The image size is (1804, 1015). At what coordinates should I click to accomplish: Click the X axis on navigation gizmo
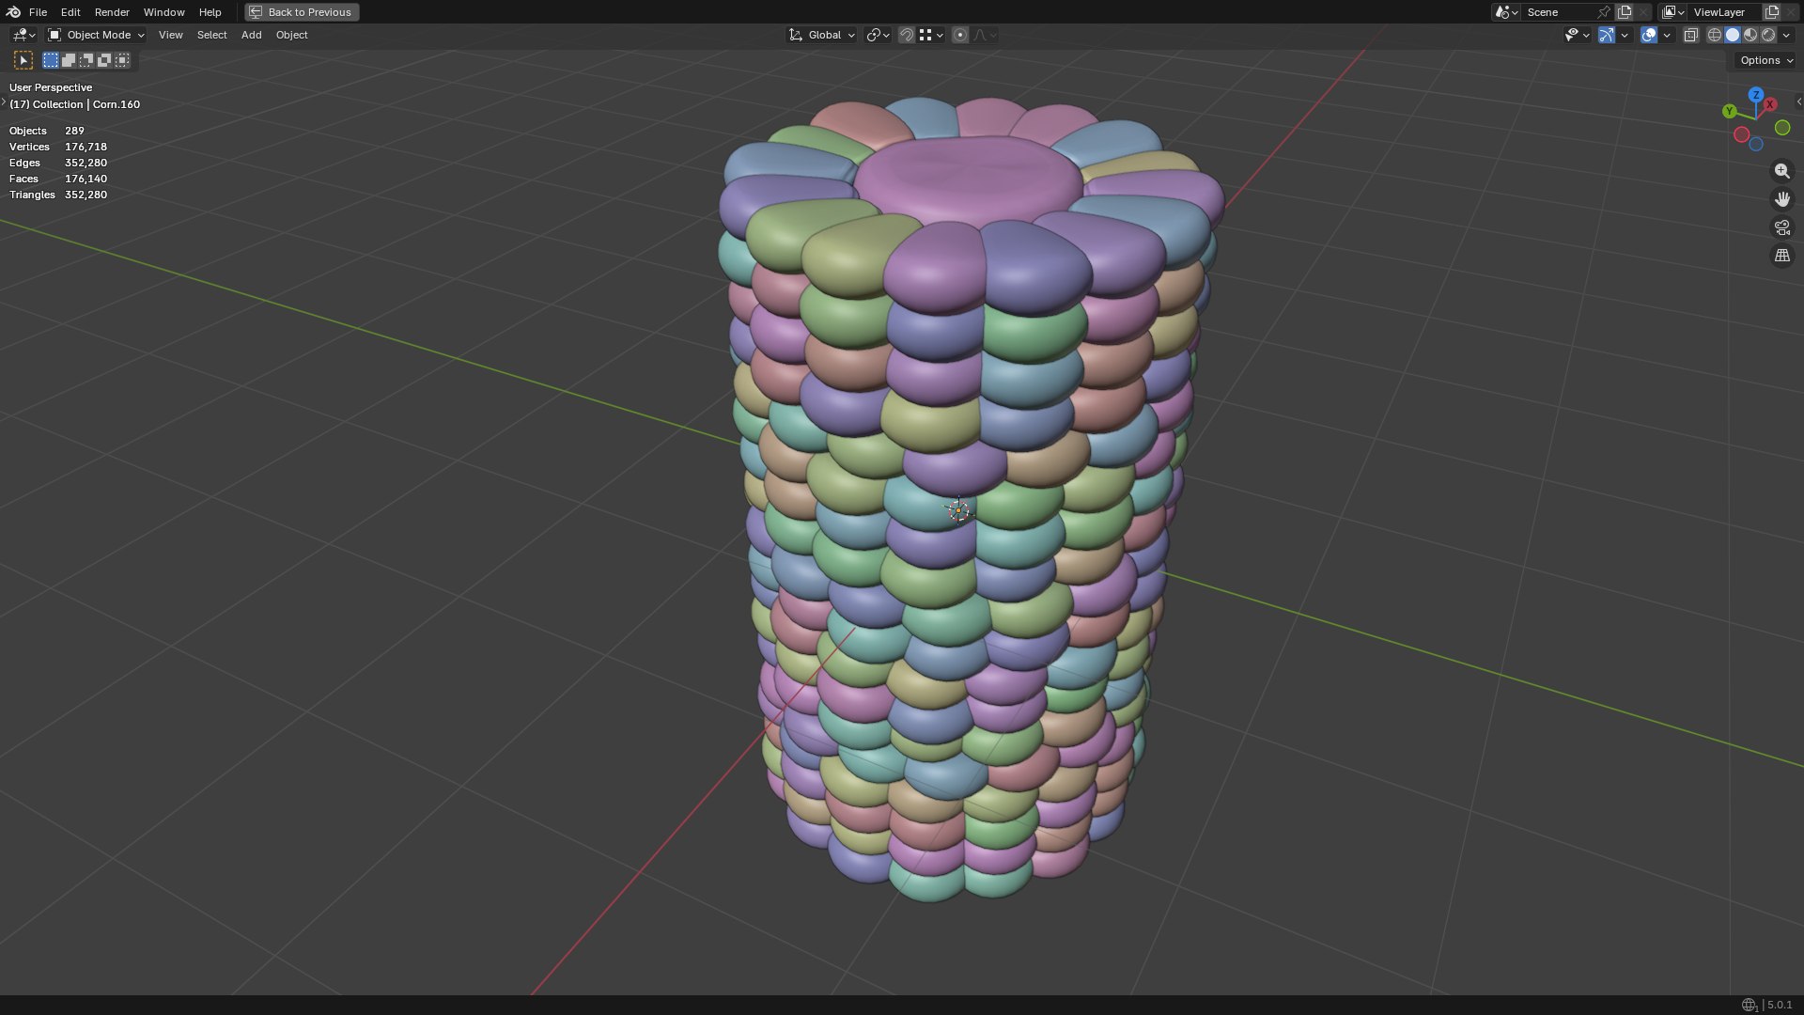click(x=1770, y=104)
